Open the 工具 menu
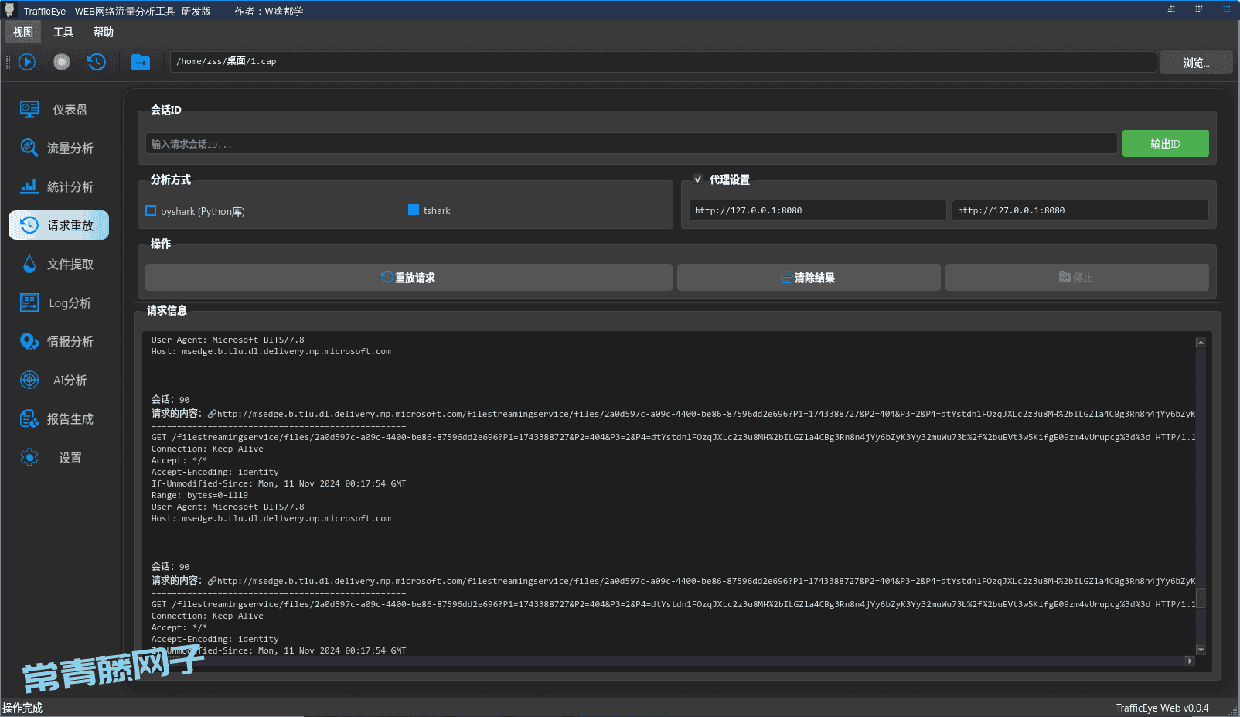Image resolution: width=1240 pixels, height=717 pixels. click(x=63, y=32)
